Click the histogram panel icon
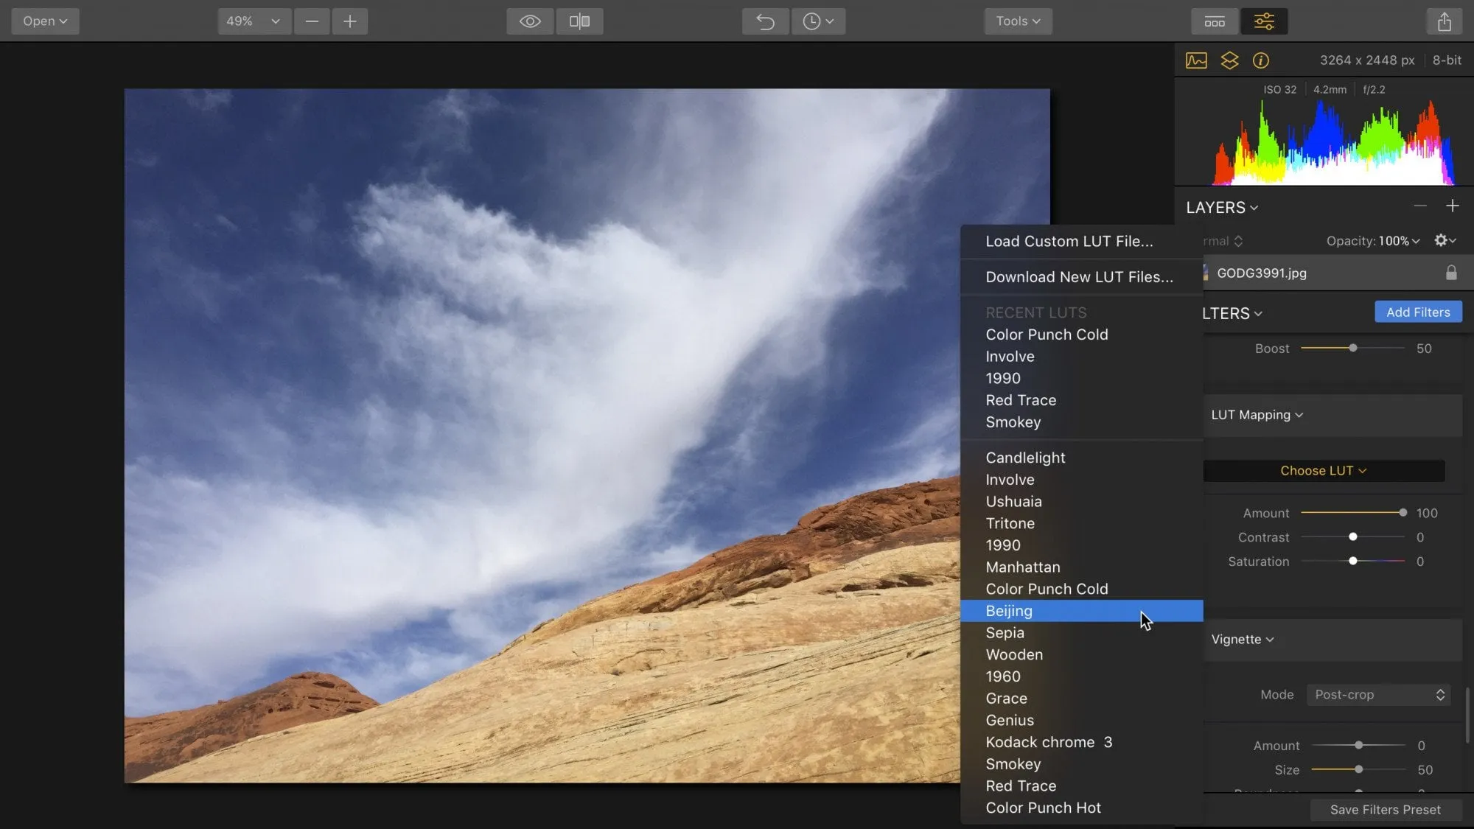The height and width of the screenshot is (829, 1474). (x=1196, y=60)
